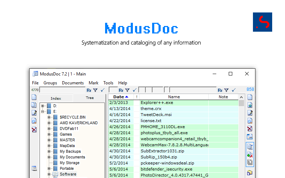Expand the DVDFab11 folder
The height and width of the screenshot is (178, 285).
(49, 129)
